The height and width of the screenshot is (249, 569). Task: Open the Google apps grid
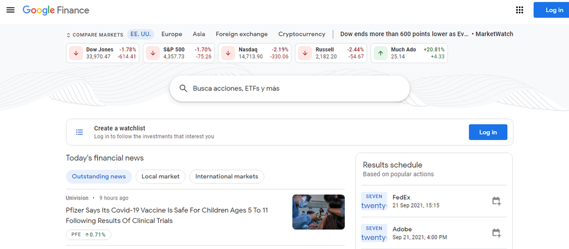(519, 10)
